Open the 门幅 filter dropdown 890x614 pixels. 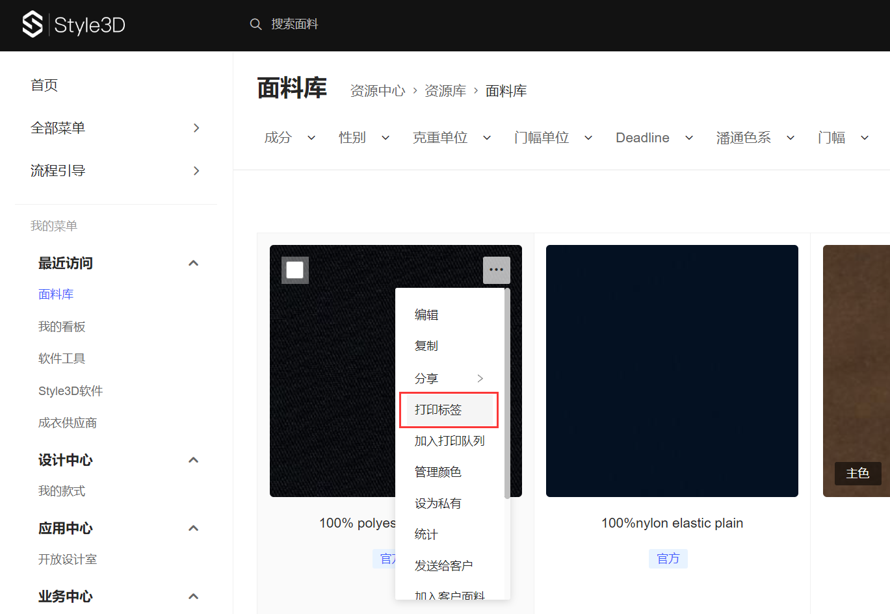tap(844, 138)
